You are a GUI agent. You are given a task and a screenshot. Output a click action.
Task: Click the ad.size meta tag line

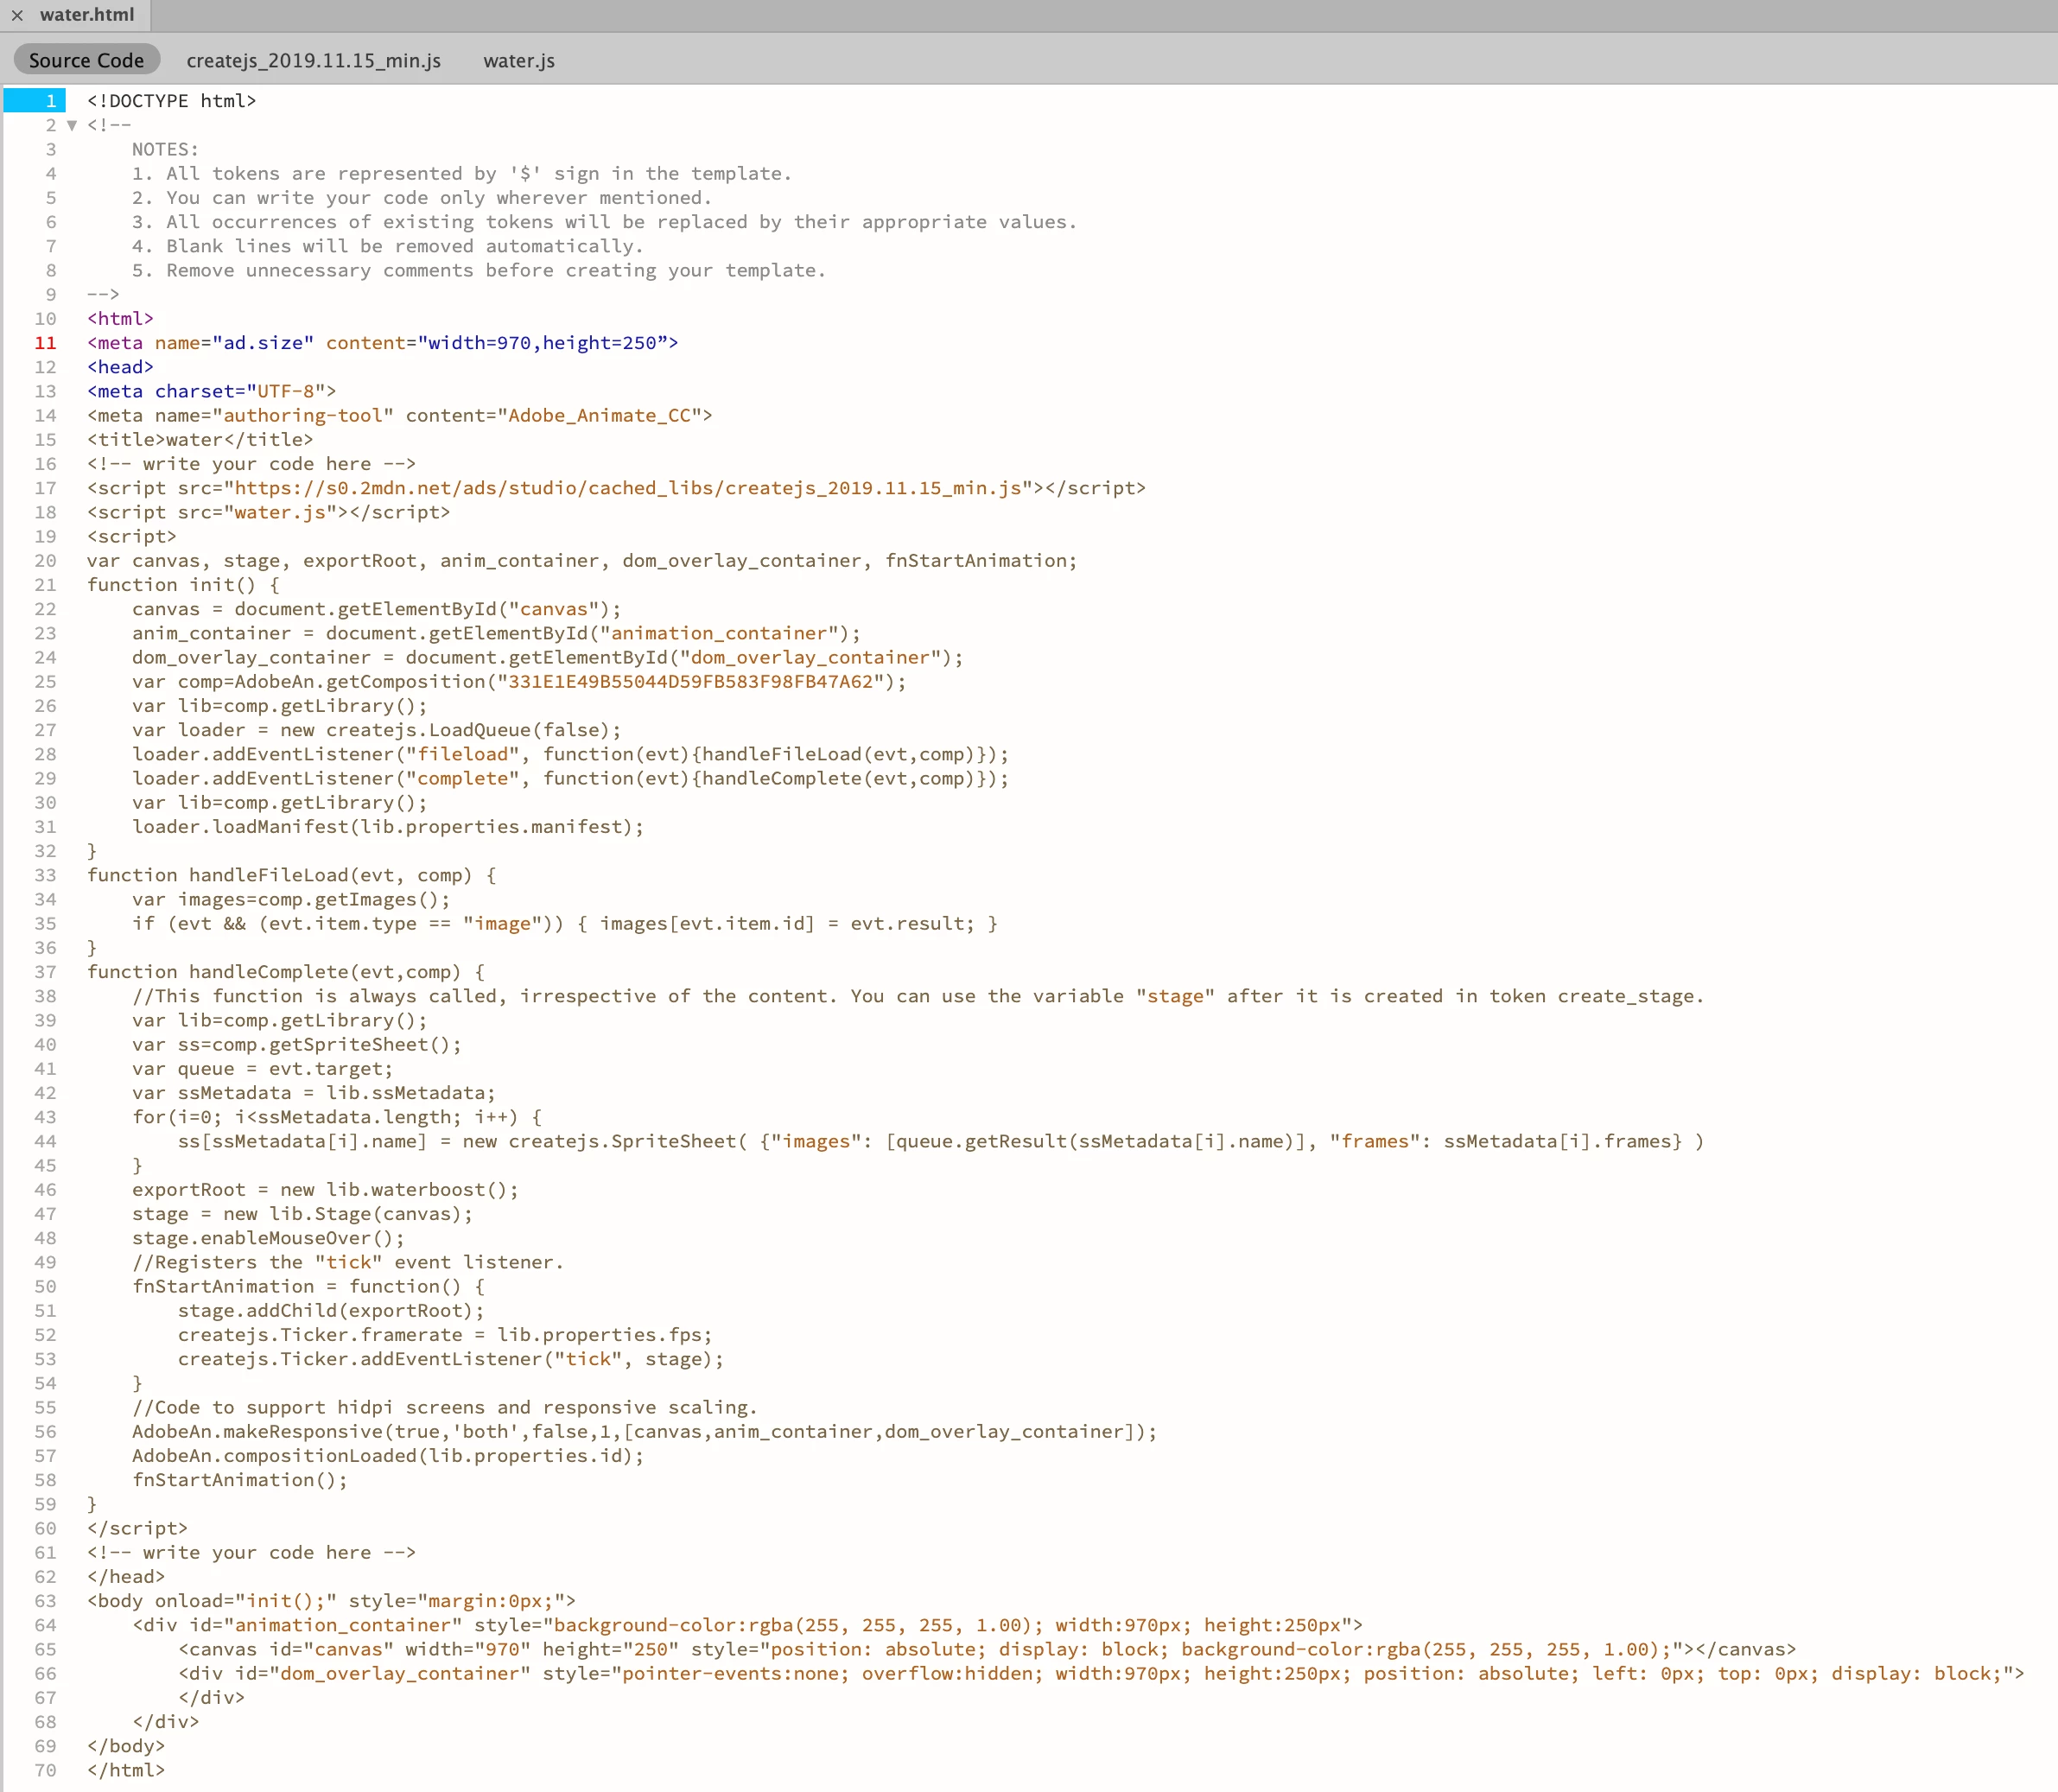(382, 343)
